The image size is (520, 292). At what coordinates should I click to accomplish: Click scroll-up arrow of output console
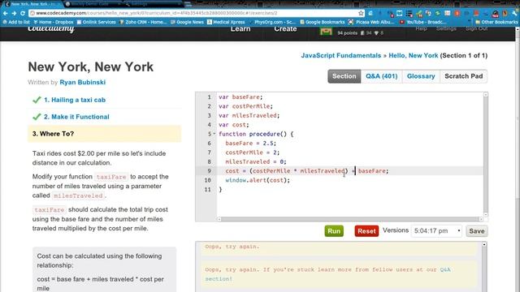click(484, 244)
